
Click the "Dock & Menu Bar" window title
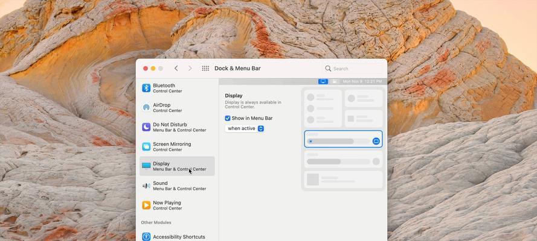237,68
